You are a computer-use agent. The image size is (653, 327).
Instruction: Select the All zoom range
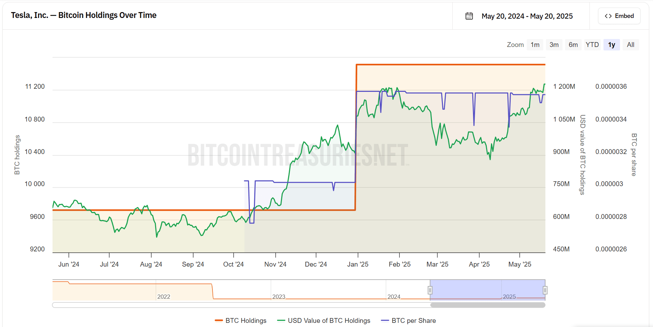[631, 45]
